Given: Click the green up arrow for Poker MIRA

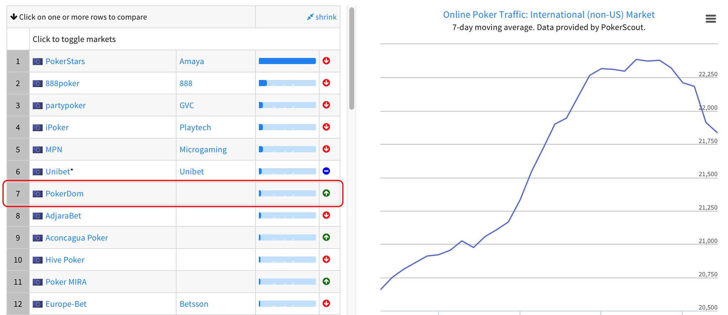Looking at the screenshot, I should point(326,281).
